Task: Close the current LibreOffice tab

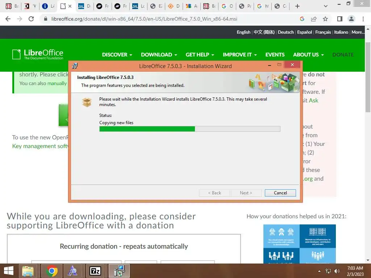Action: pos(70,6)
